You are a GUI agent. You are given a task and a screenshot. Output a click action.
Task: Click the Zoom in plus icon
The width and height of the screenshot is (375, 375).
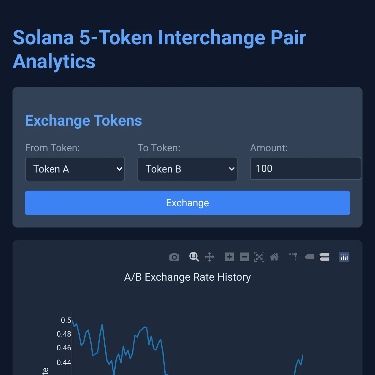coord(229,257)
